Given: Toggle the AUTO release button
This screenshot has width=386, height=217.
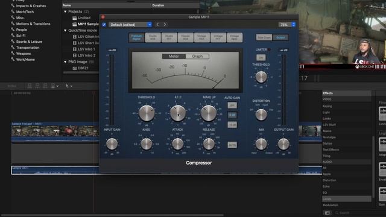Looking at the screenshot, I should (x=232, y=145).
